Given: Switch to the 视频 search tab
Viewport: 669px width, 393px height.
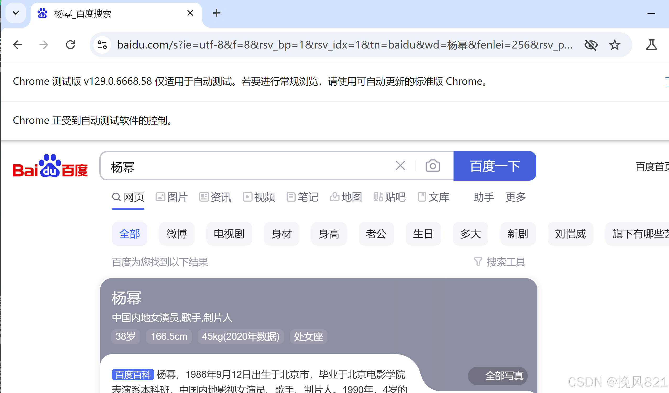Looking at the screenshot, I should pos(259,197).
